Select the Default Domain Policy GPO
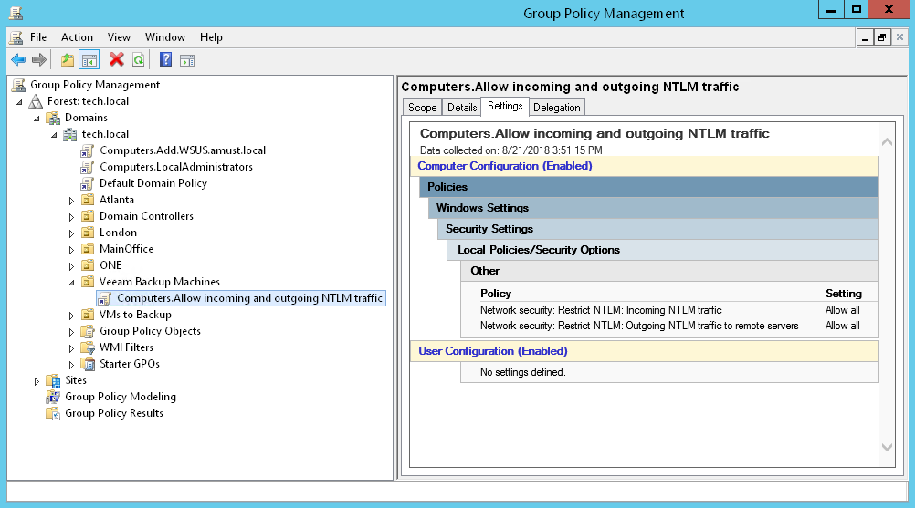915x508 pixels. pos(152,183)
